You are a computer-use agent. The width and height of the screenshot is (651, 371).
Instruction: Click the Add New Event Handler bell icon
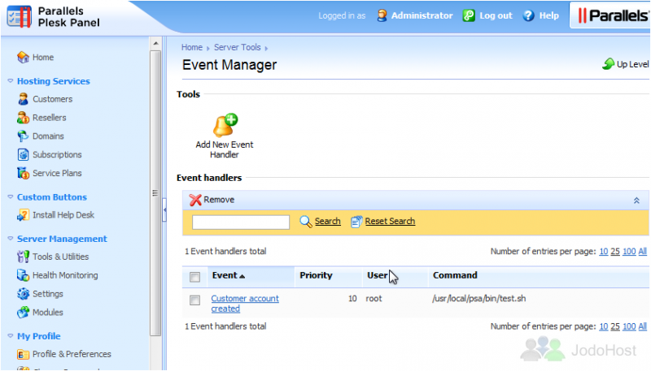click(225, 125)
